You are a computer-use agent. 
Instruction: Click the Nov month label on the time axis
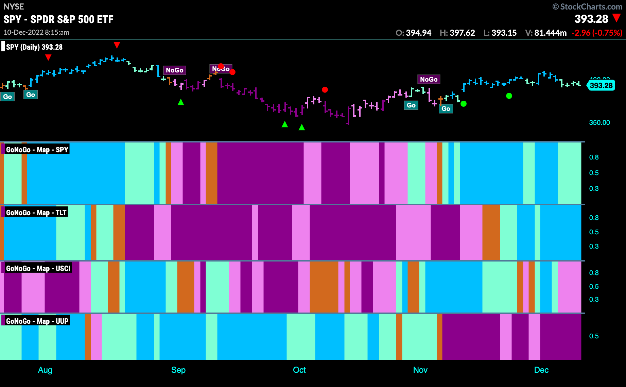pyautogui.click(x=420, y=370)
